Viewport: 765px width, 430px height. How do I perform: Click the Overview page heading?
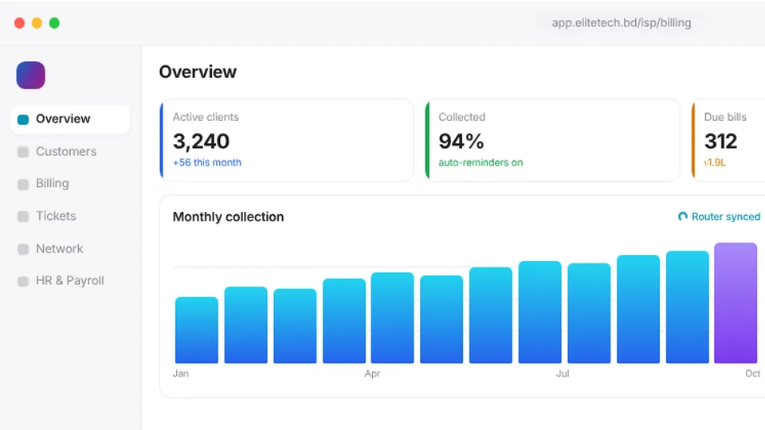(198, 72)
